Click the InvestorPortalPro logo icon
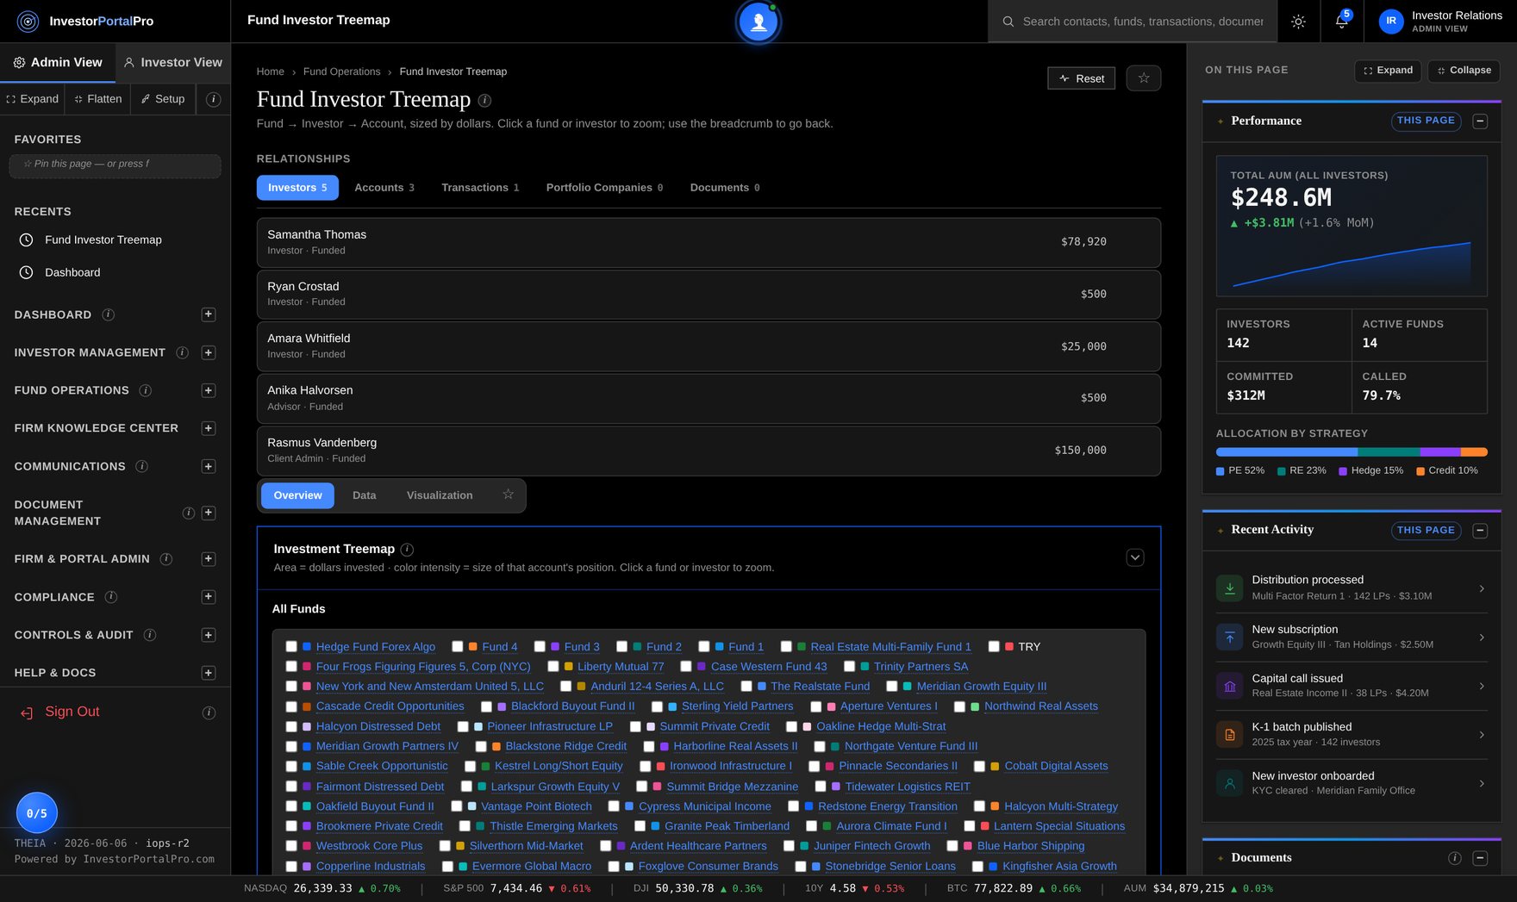 28,22
